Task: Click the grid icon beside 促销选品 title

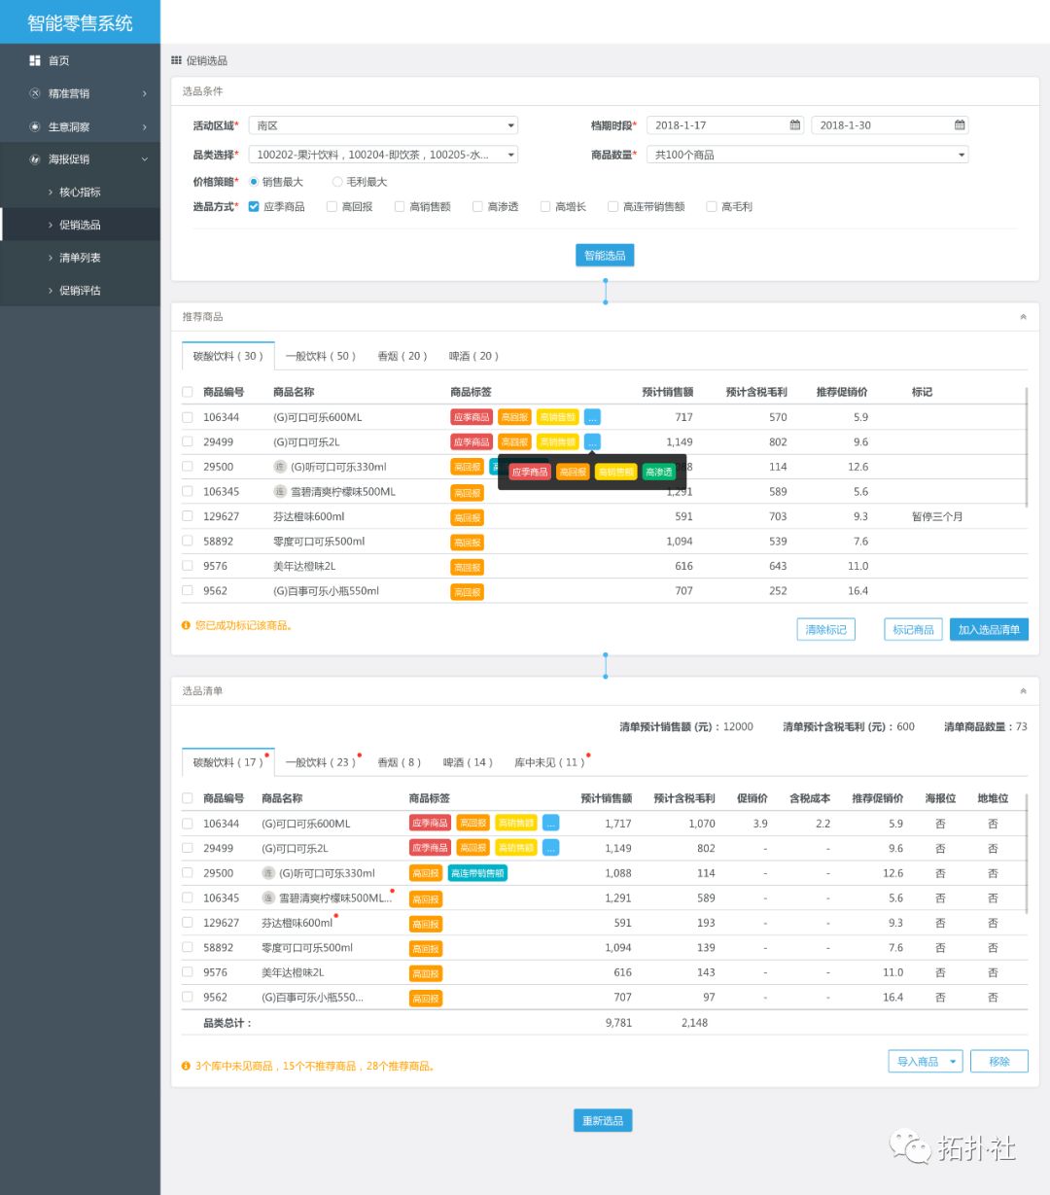Action: point(176,60)
